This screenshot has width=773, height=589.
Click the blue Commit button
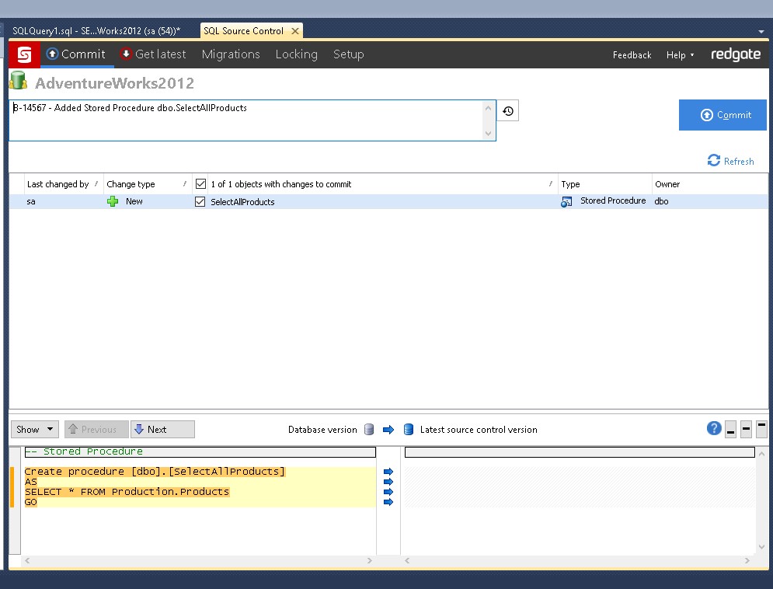723,115
